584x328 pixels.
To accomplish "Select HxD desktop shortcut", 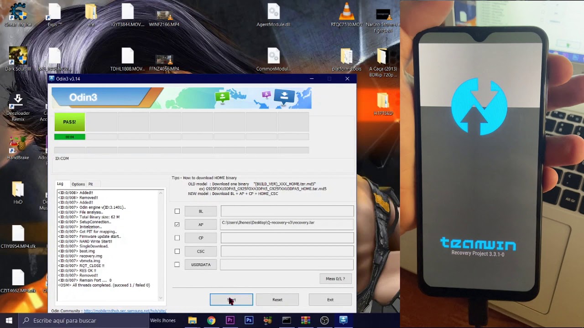I will pyautogui.click(x=18, y=192).
